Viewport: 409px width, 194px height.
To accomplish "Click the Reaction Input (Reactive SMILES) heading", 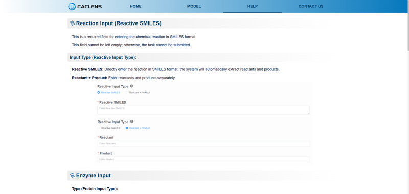I will click(119, 23).
